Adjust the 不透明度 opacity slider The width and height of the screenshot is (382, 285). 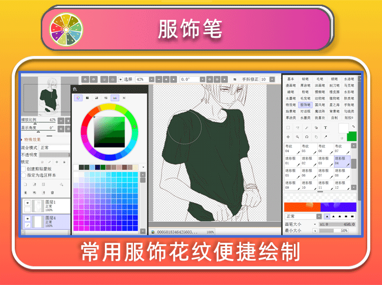coord(54,155)
